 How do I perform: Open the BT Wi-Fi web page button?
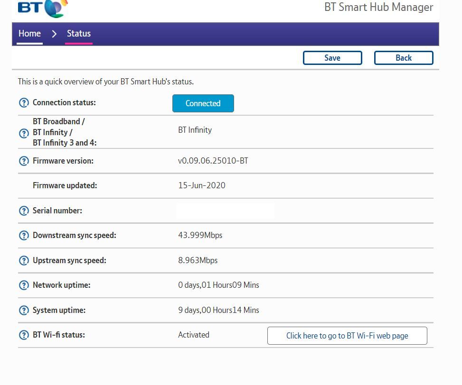point(347,336)
